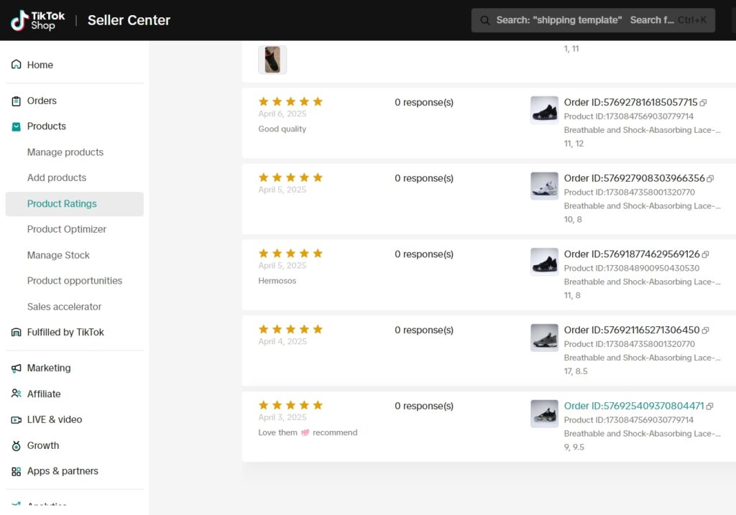The image size is (736, 515).
Task: Open the Affiliate sidebar section
Action: [44, 394]
